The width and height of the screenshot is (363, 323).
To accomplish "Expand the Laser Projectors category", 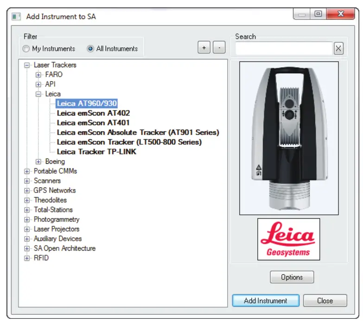I will coord(27,229).
